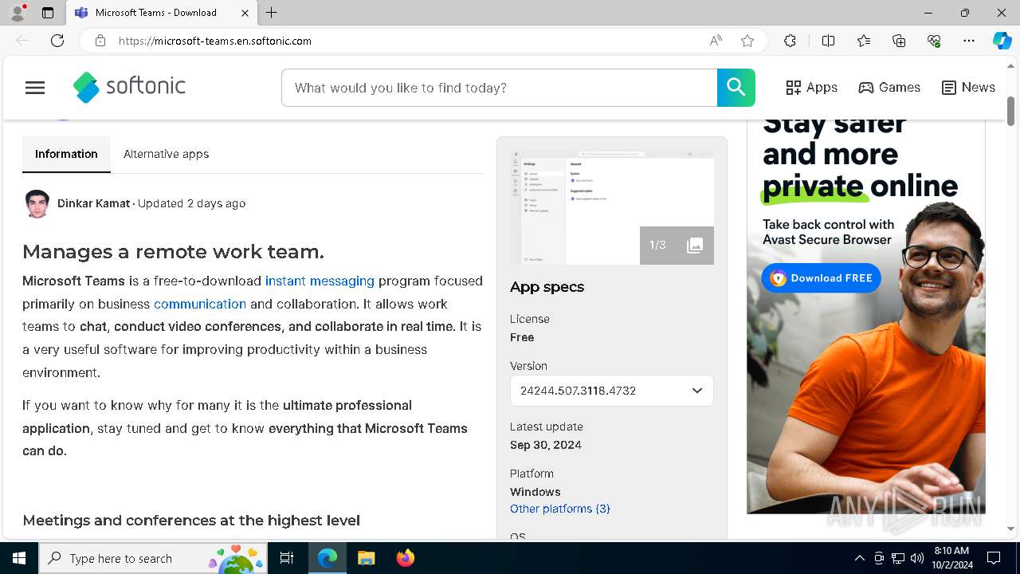Open Edge tab actions menu icon
1020x574 pixels.
point(48,13)
